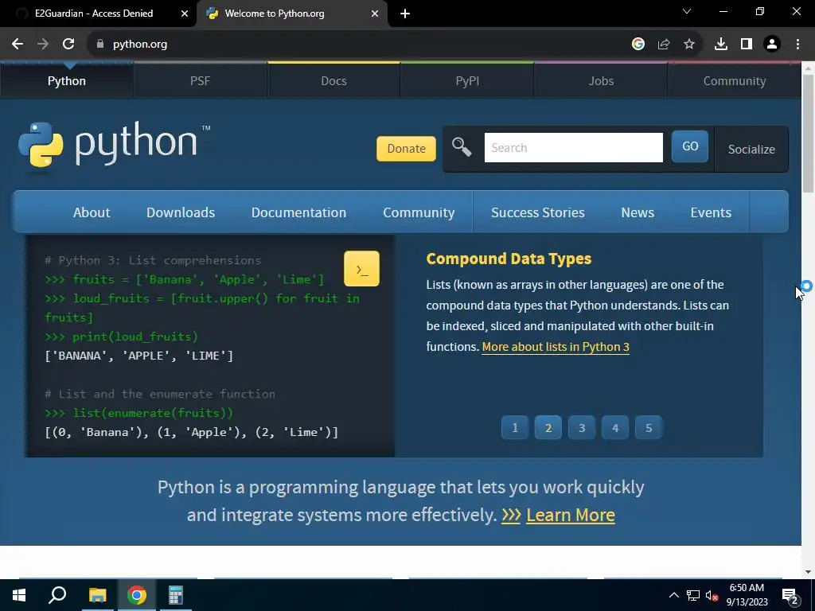815x611 pixels.
Task: Open Calculator from taskbar
Action: [176, 595]
